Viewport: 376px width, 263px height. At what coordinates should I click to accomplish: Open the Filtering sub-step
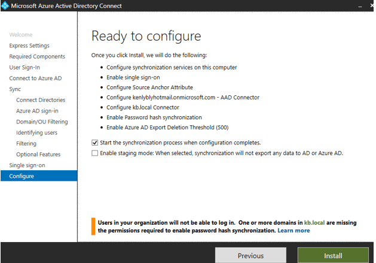point(26,143)
